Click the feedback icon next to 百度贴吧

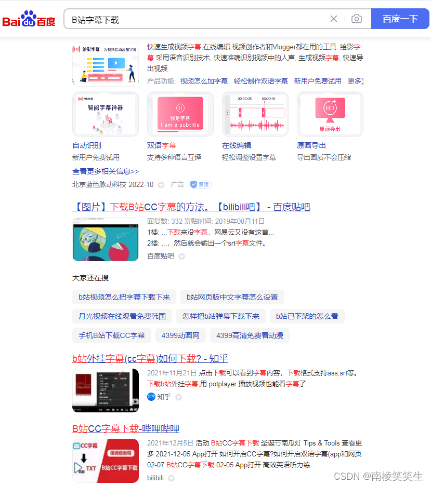click(x=181, y=256)
